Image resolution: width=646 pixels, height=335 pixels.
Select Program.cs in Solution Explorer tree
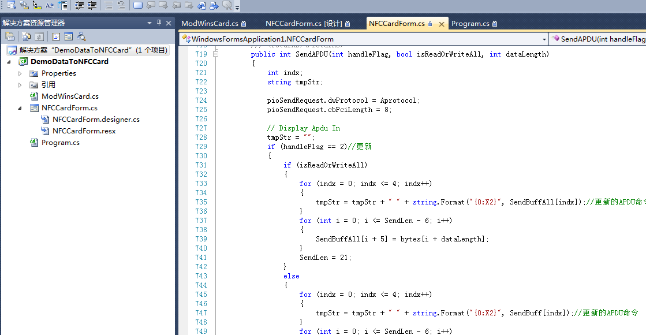(x=61, y=142)
